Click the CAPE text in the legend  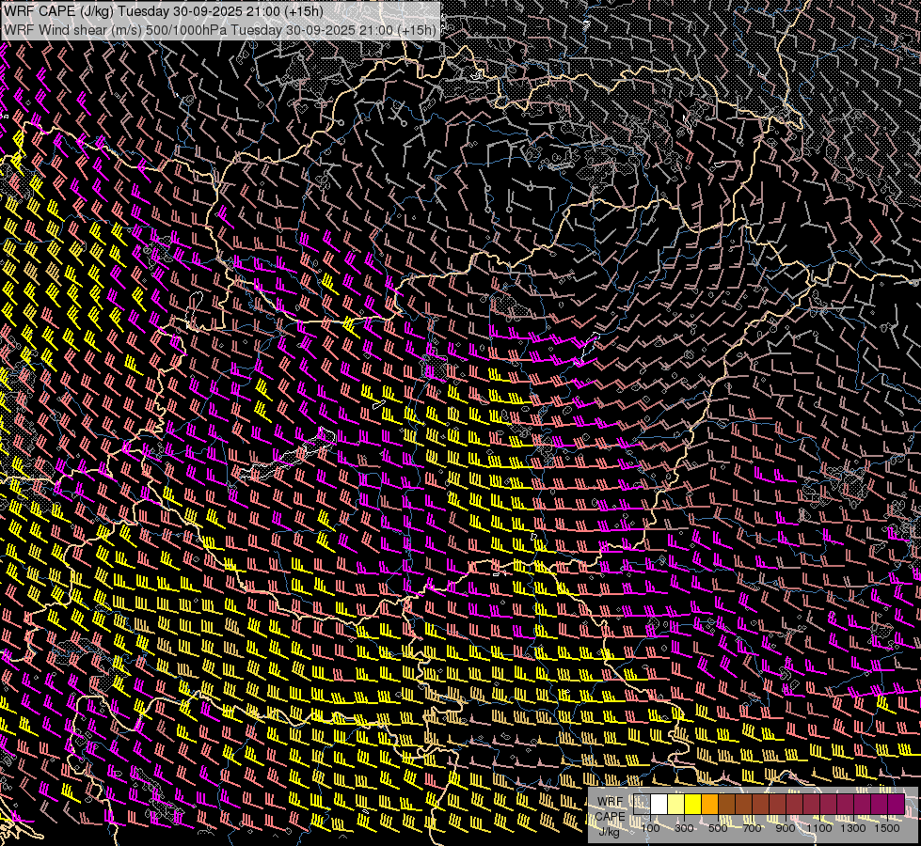click(610, 816)
